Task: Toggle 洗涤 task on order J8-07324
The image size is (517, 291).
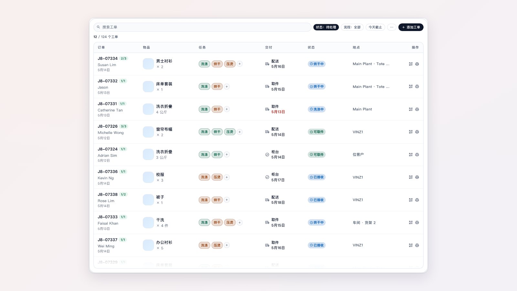Action: pos(205,155)
